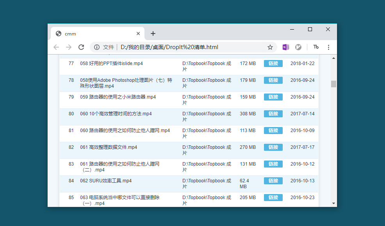The height and width of the screenshot is (226, 385).
Task: Click the scrollbar down arrow
Action: pos(333,203)
